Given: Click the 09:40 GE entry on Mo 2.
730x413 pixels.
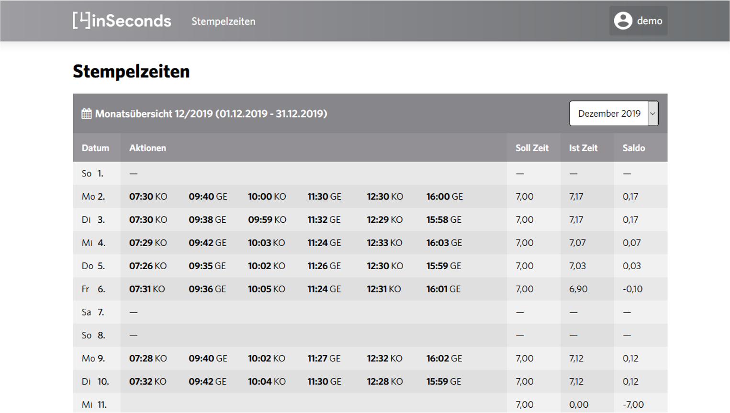Looking at the screenshot, I should coord(208,196).
